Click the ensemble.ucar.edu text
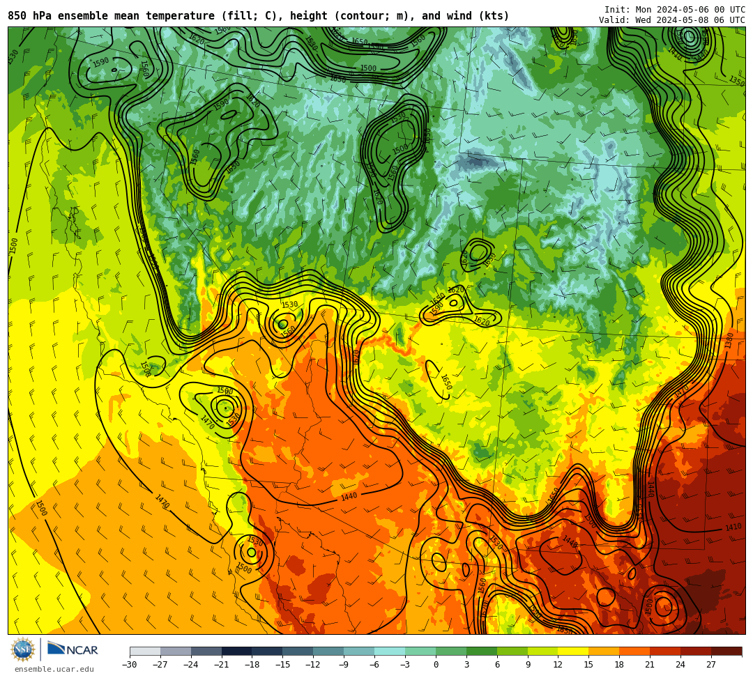Screen dimensions: 753x678 click(x=54, y=669)
